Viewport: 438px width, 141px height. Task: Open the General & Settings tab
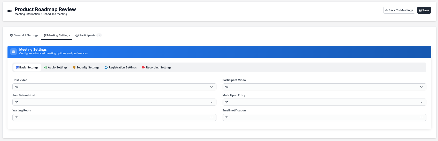click(x=24, y=35)
